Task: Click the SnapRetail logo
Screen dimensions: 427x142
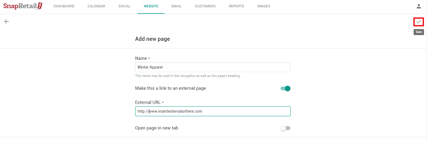Action: pyautogui.click(x=23, y=6)
